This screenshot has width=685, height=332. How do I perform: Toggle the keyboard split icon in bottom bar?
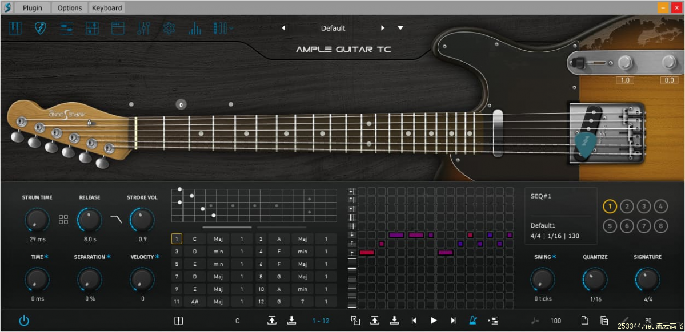179,321
